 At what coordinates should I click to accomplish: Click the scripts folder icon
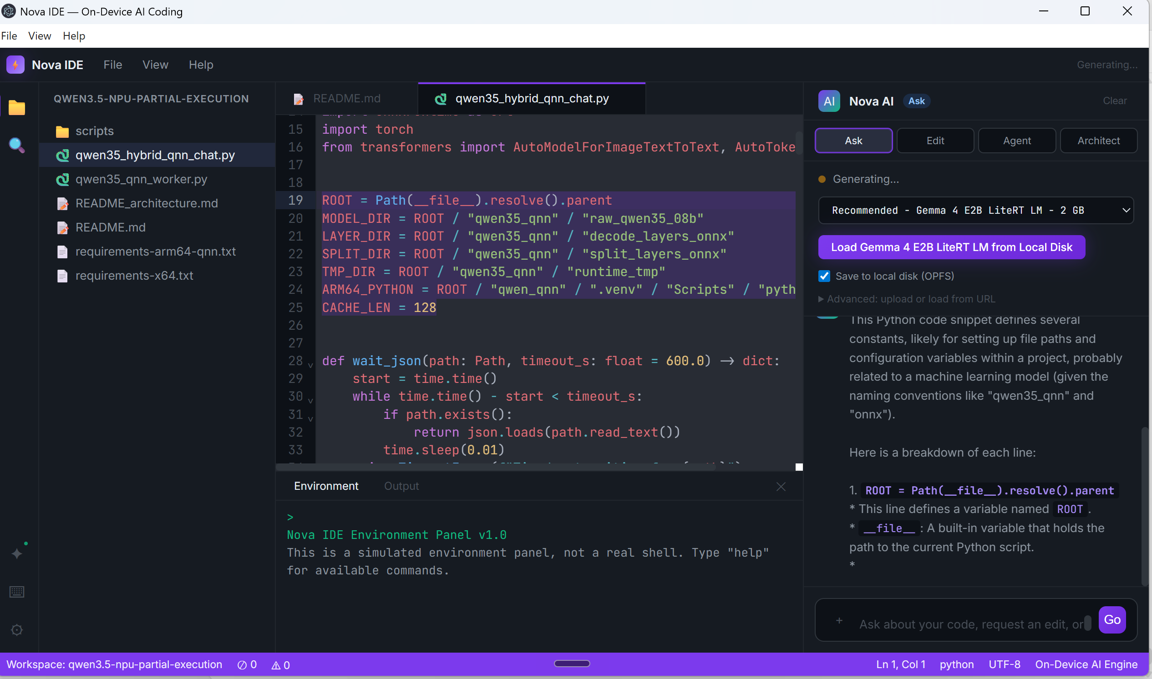pyautogui.click(x=62, y=131)
